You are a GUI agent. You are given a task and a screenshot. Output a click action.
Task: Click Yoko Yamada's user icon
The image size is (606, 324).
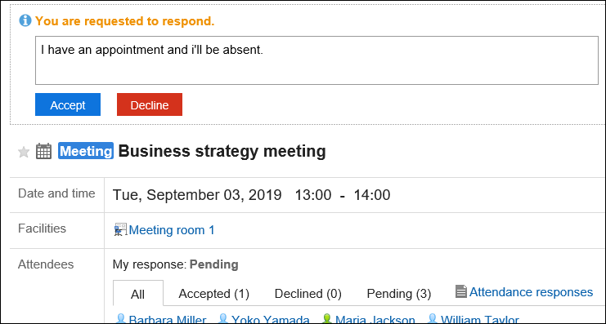pos(223,319)
